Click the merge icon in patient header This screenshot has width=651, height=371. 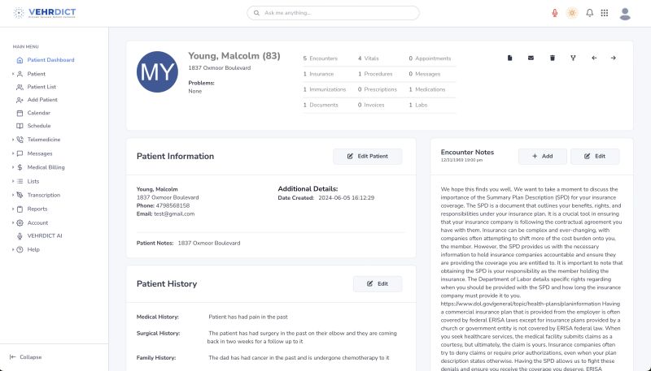pyautogui.click(x=572, y=58)
